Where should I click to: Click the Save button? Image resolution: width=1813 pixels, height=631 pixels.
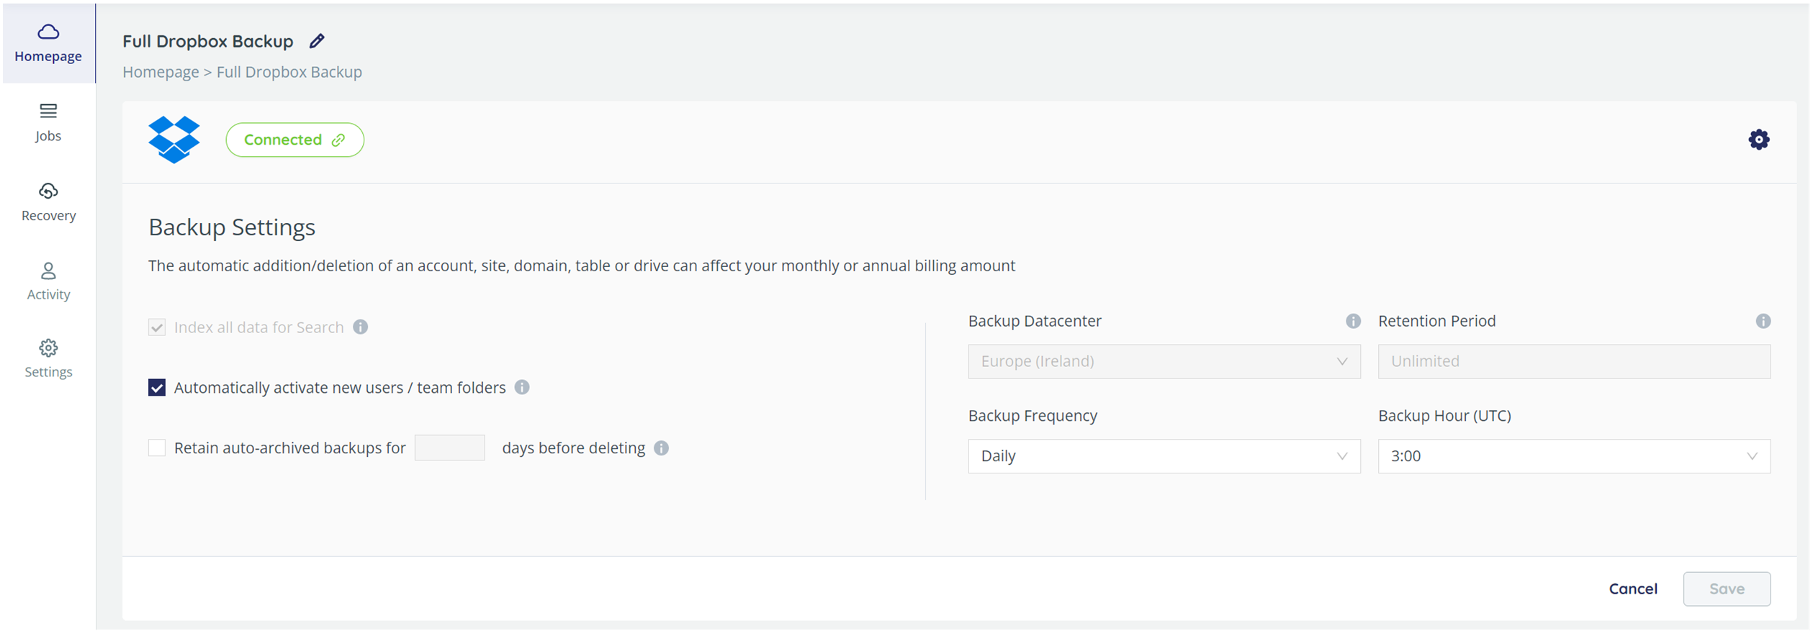point(1727,589)
